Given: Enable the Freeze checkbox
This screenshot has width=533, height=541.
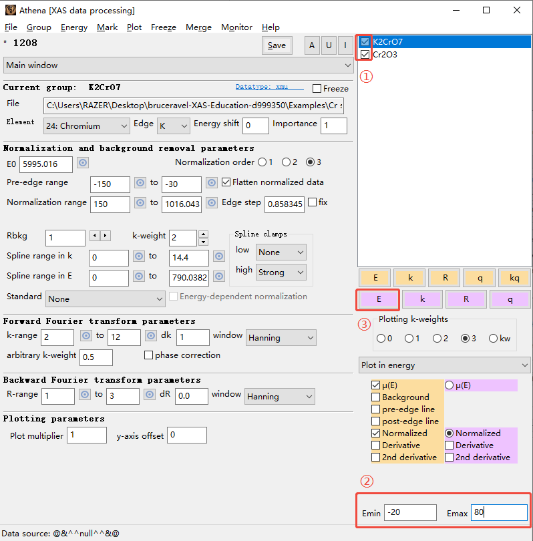Looking at the screenshot, I should [317, 88].
